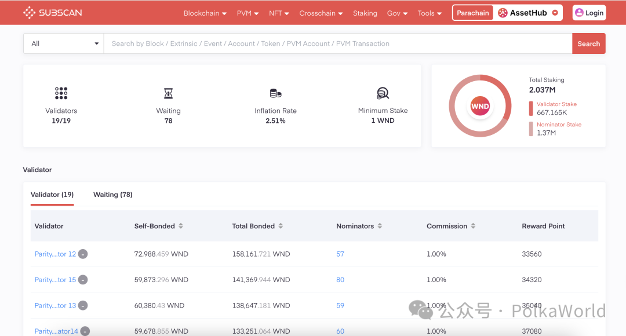Click the Waiting hourglass icon
This screenshot has width=626, height=336.
(x=169, y=93)
